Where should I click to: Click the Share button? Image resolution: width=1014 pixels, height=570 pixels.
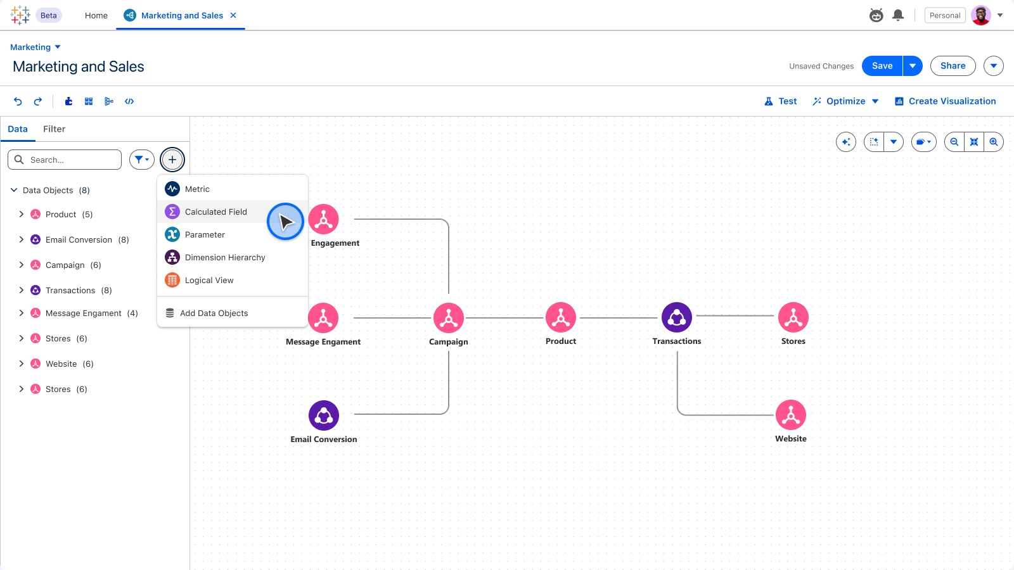pos(953,66)
